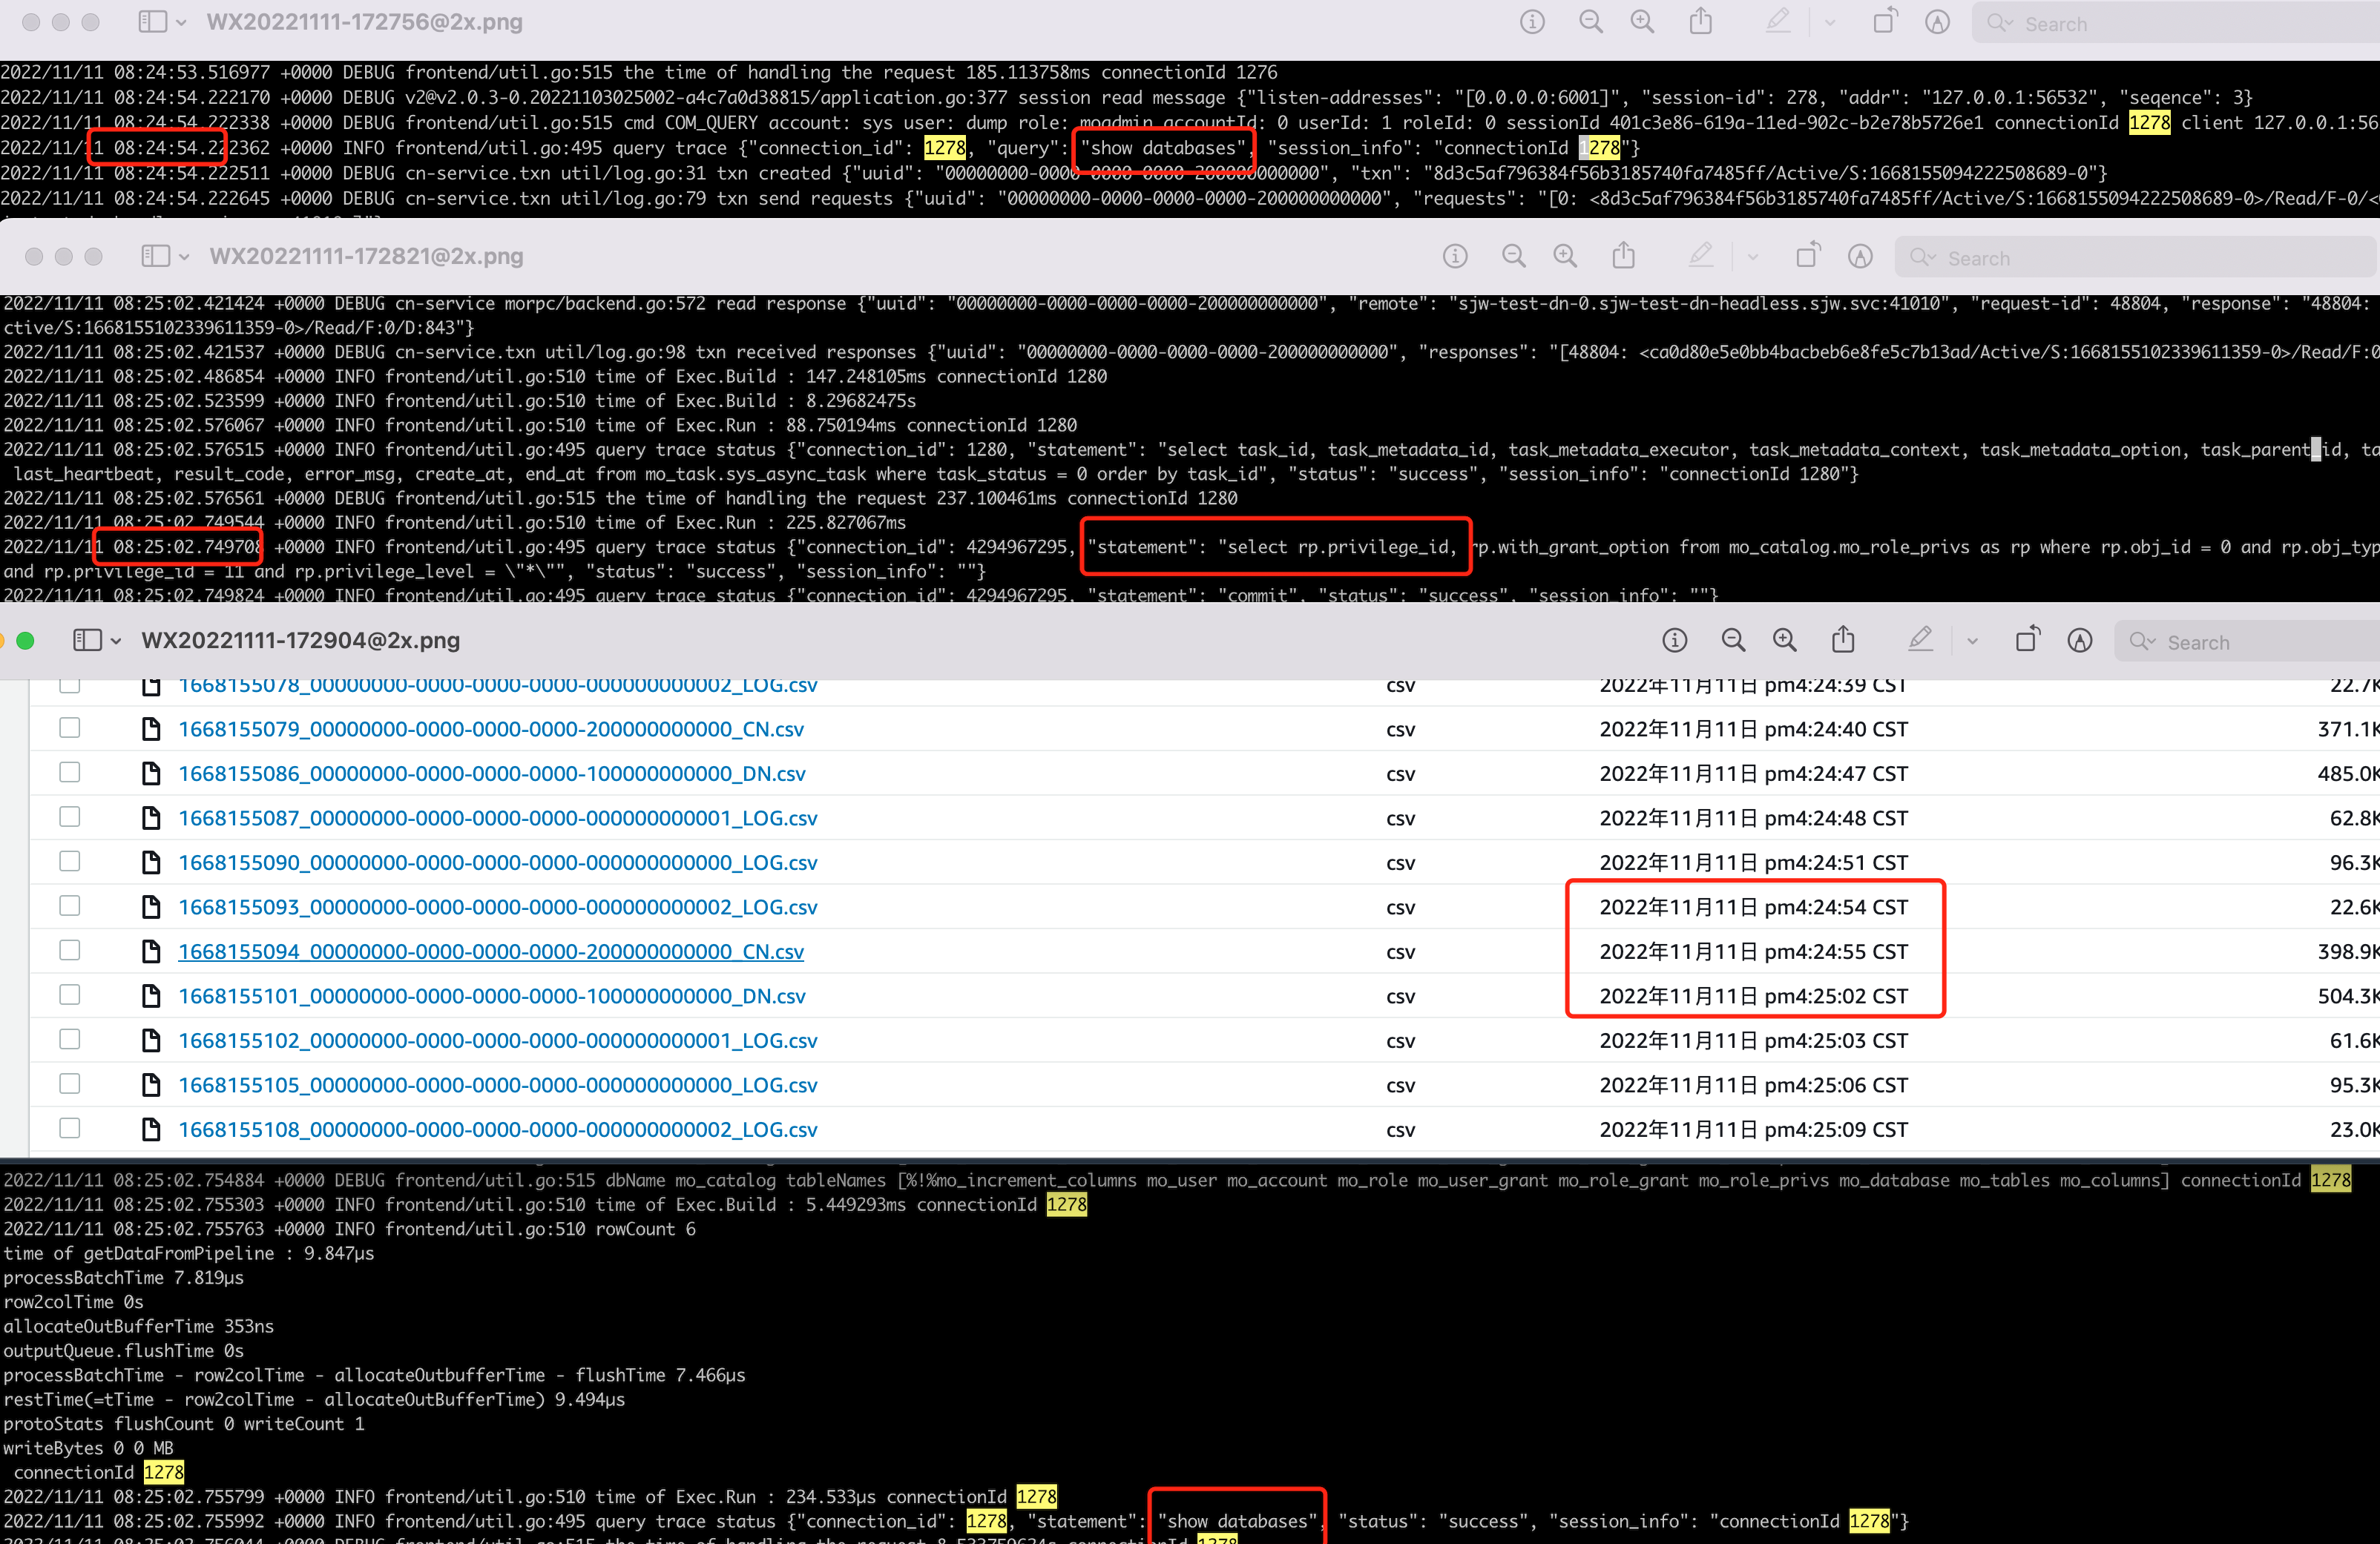Check the checkbox beside 1668155093 LOG.csv
This screenshot has height=1544, width=2380.
click(69, 906)
